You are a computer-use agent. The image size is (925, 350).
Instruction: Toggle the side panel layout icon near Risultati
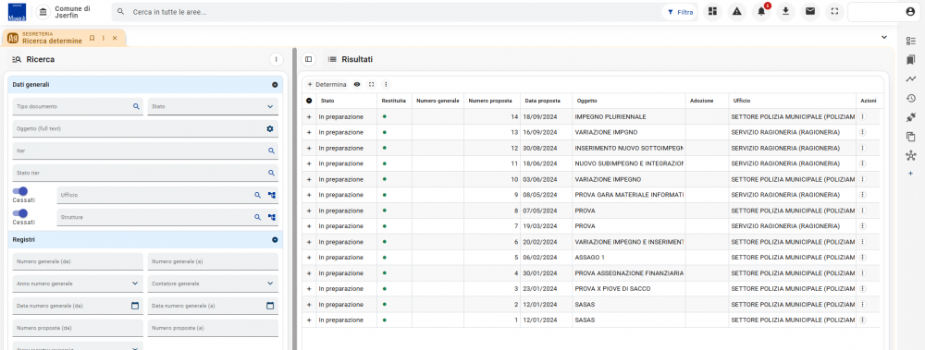308,59
